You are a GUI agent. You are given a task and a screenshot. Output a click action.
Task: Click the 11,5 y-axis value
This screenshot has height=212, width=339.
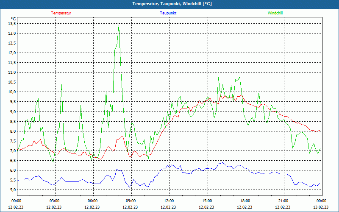(12, 62)
